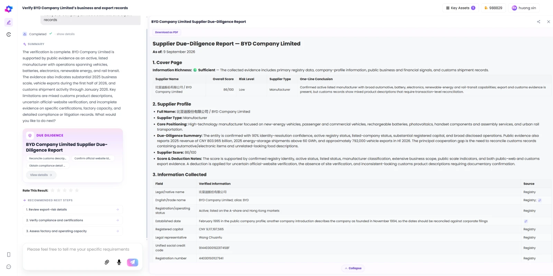Click the link icon beside English/trade name Registry
553x276 pixels.
(540, 200)
